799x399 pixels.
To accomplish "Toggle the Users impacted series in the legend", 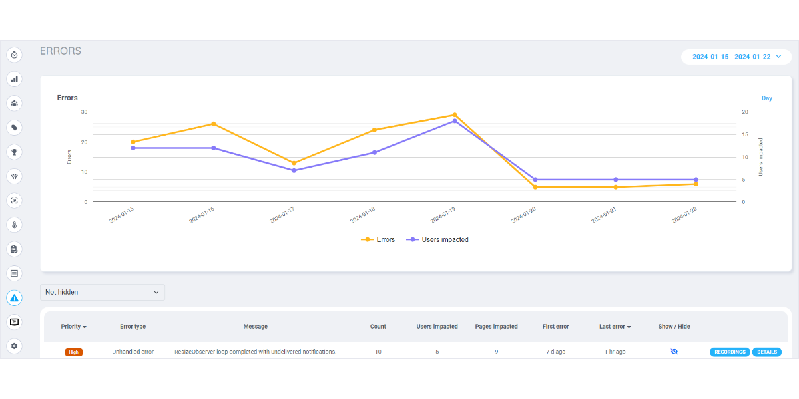I will pos(437,239).
